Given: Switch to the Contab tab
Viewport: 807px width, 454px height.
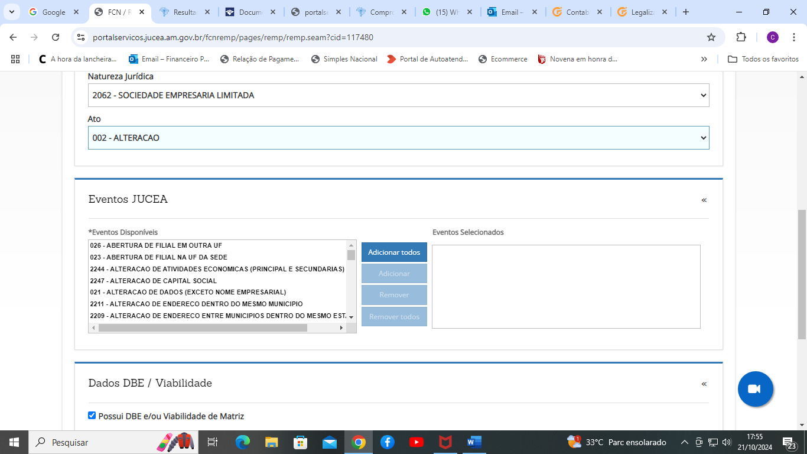Looking at the screenshot, I should [578, 12].
